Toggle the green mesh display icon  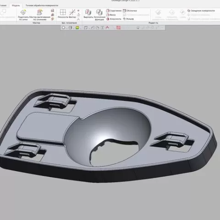tap(77, 27)
